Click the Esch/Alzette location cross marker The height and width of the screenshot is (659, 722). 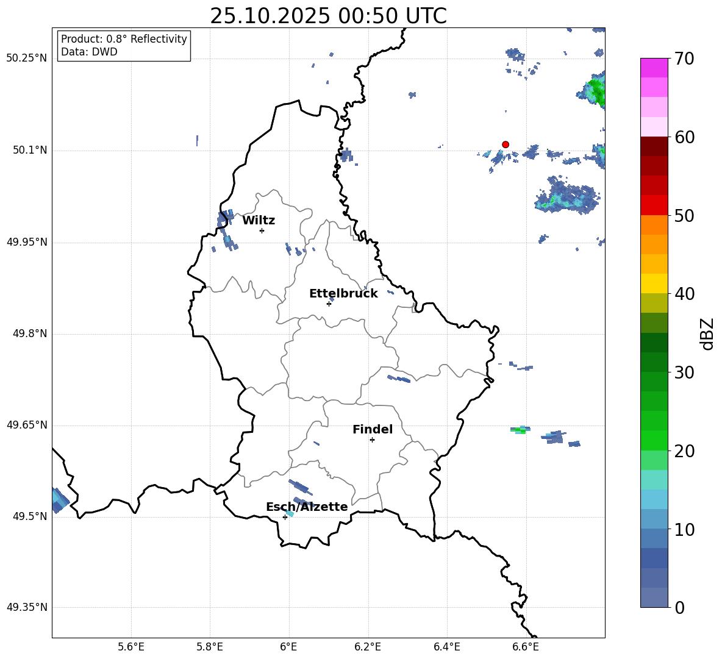pyautogui.click(x=285, y=517)
